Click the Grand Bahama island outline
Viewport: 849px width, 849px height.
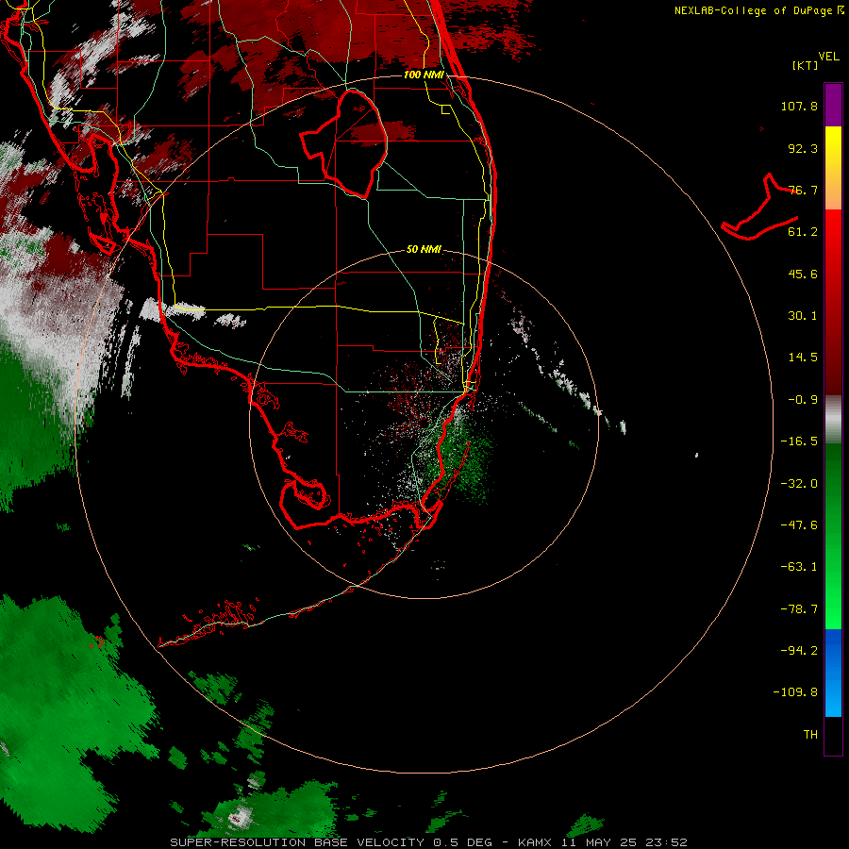760,208
